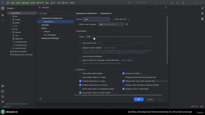Click the Smooth scrolling help icon
Viewport: 205px width, 115px height.
142,73
